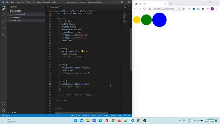
Task: Click the editor vertical scrollbar
Action: click(x=131, y=50)
